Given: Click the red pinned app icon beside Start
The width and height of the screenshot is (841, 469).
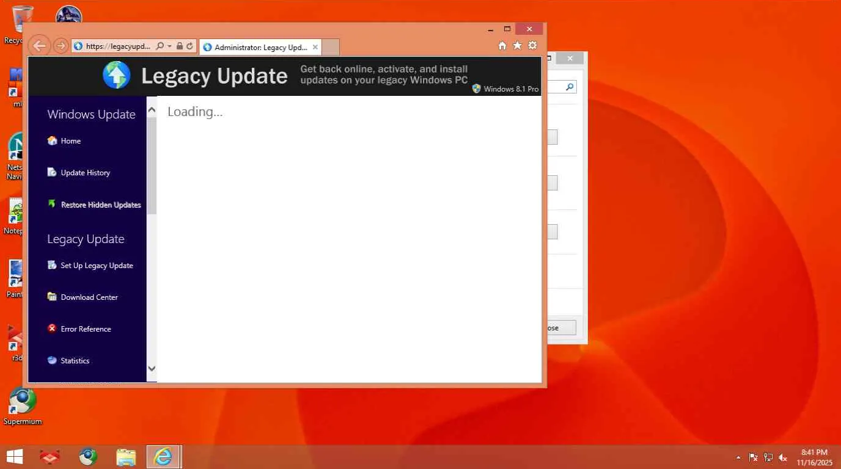Looking at the screenshot, I should [x=51, y=457].
